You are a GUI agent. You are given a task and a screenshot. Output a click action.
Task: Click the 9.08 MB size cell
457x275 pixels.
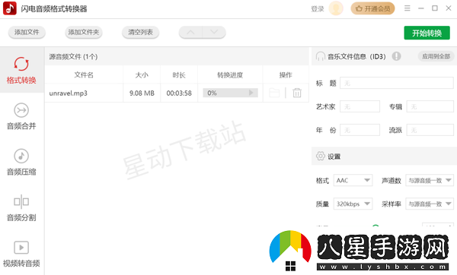pyautogui.click(x=142, y=93)
